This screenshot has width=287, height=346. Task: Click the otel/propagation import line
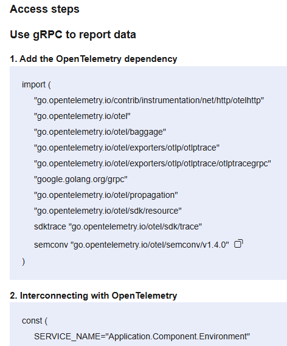(x=106, y=195)
